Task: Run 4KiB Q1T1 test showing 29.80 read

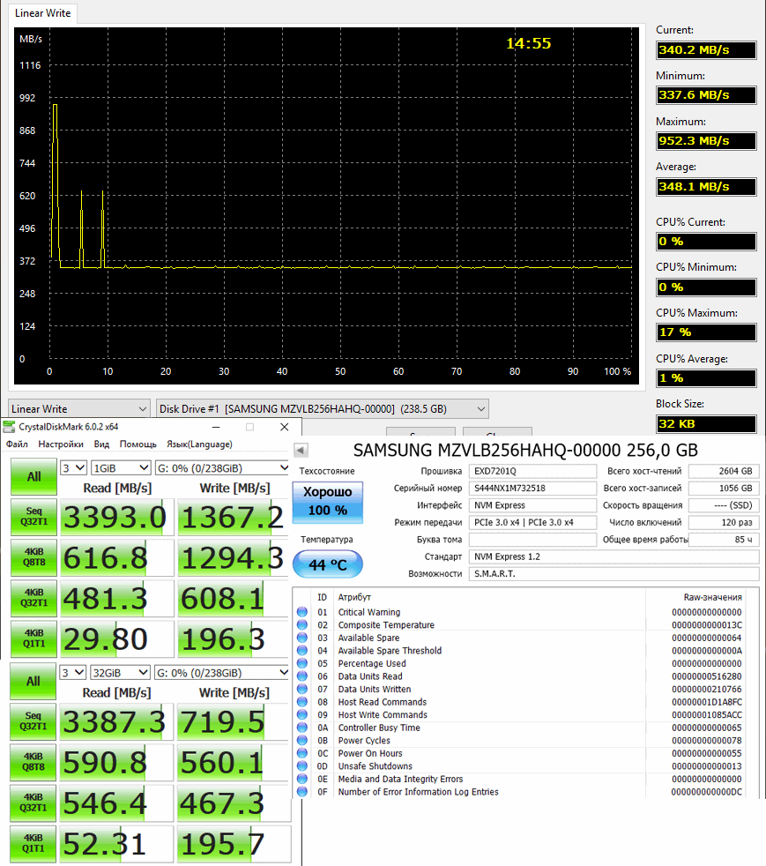Action: coord(33,639)
